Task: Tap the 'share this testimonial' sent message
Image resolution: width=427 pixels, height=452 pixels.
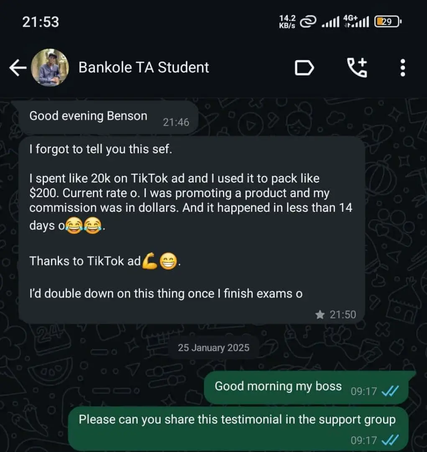Action: pyautogui.click(x=238, y=429)
